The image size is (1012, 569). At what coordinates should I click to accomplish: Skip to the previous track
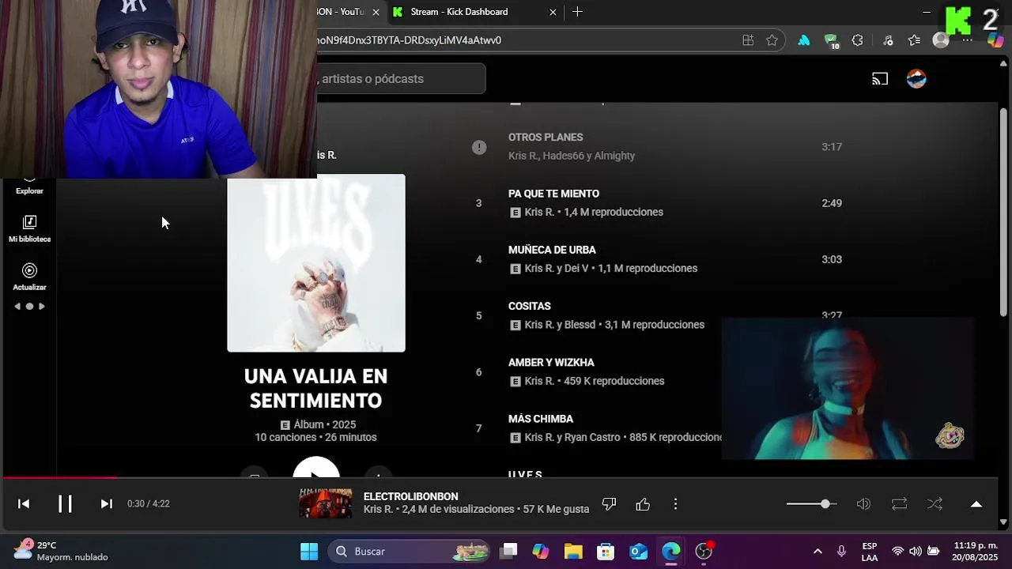point(24,503)
